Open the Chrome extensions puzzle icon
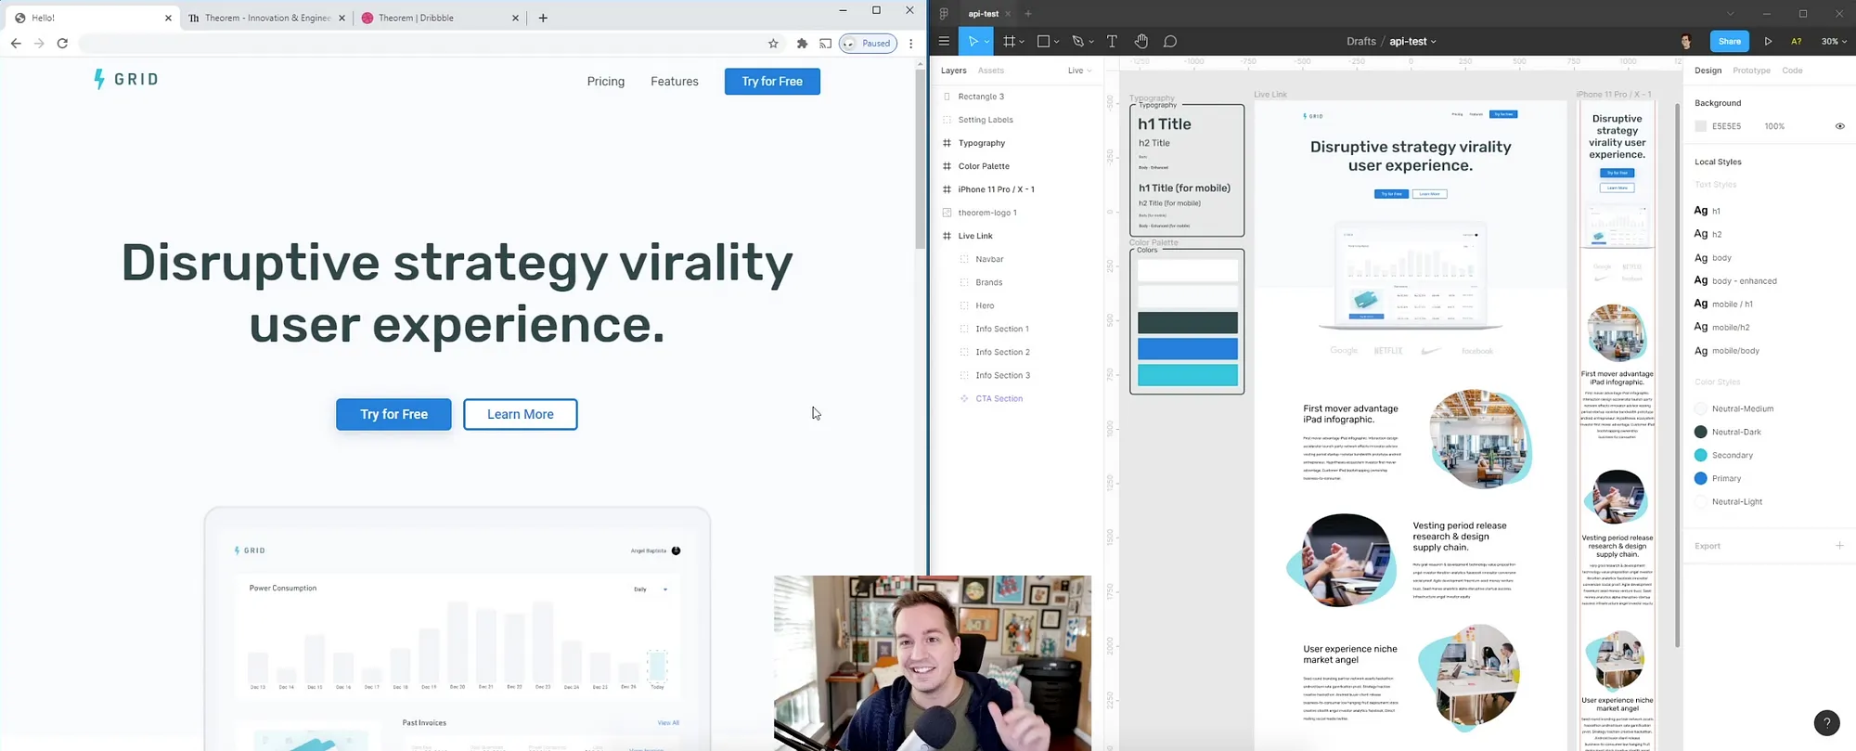The height and width of the screenshot is (751, 1856). 802,44
